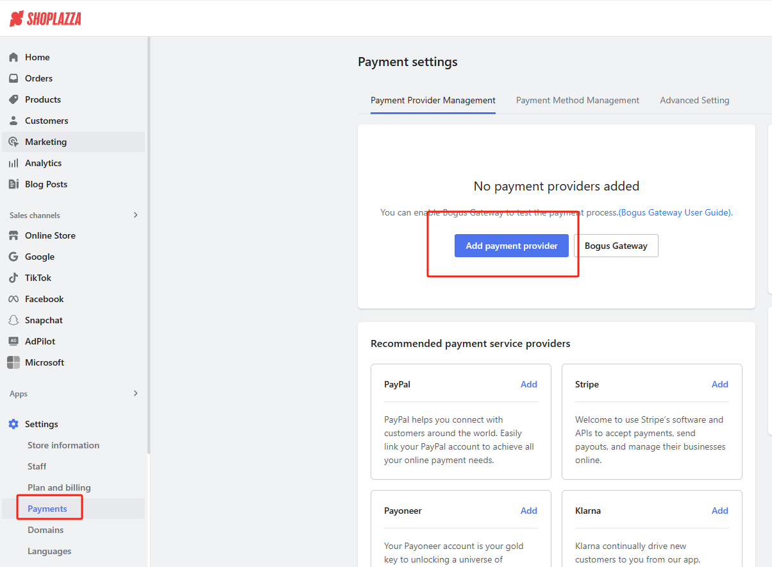The width and height of the screenshot is (772, 567).
Task: Add the Payoneer payment provider
Action: 529,511
